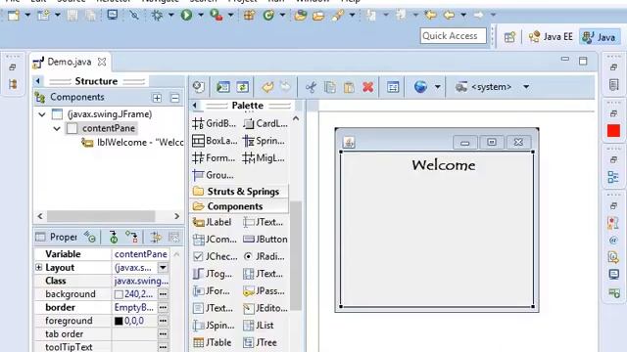The height and width of the screenshot is (352, 627).
Task: Open dropdown arrow next to globe icon
Action: coord(438,87)
